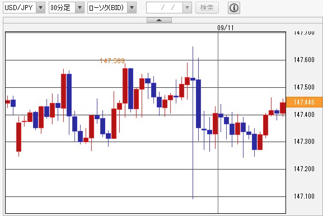Click the last red candle on chart
The width and height of the screenshot is (323, 216).
pos(283,108)
